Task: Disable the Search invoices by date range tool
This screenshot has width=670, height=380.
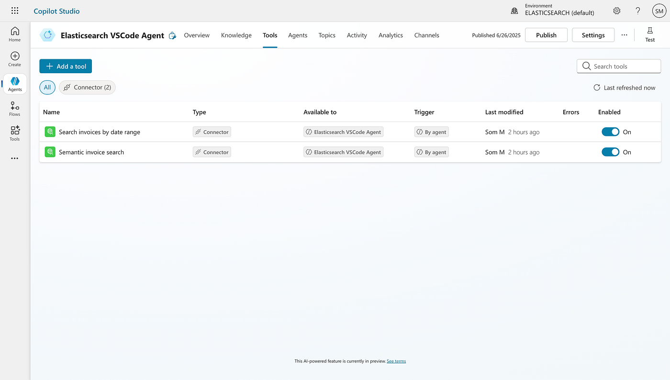Action: point(610,132)
